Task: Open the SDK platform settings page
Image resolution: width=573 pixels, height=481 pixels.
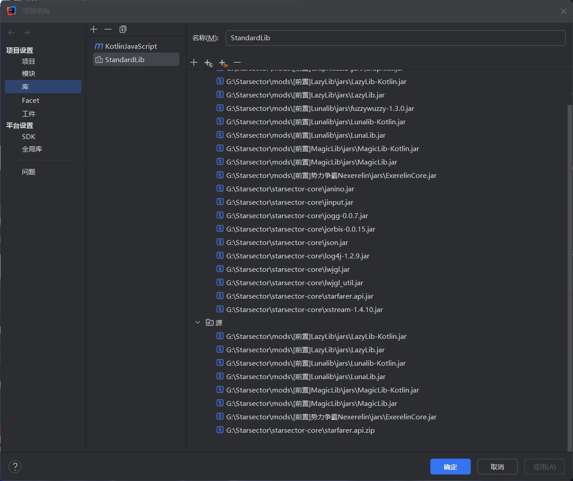Action: click(x=29, y=137)
